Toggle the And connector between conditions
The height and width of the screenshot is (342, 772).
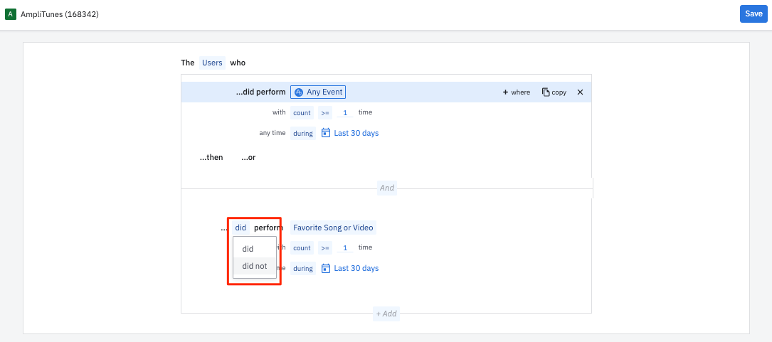(386, 188)
